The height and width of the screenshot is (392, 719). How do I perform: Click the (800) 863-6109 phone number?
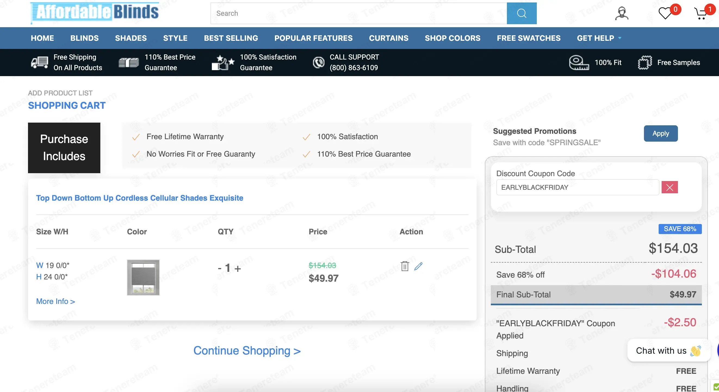tap(354, 67)
